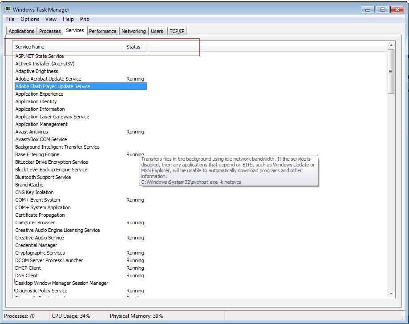409x324 pixels.
Task: Select ASP.NET State Service row
Action: 81,56
